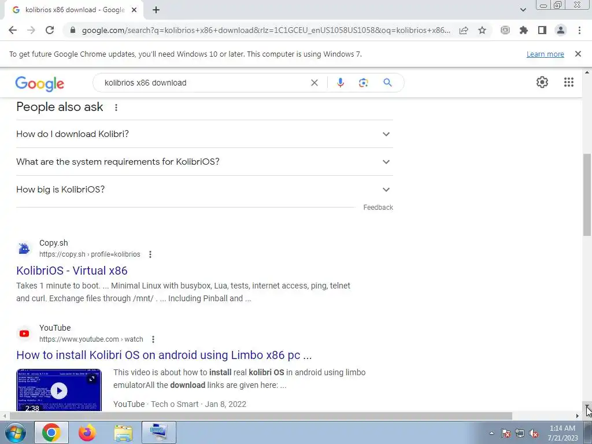Go back to the previous page
The image size is (592, 444).
pos(13,30)
